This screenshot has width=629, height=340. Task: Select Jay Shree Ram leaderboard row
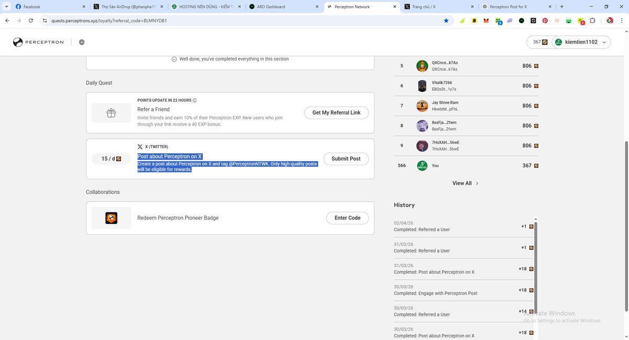466,106
